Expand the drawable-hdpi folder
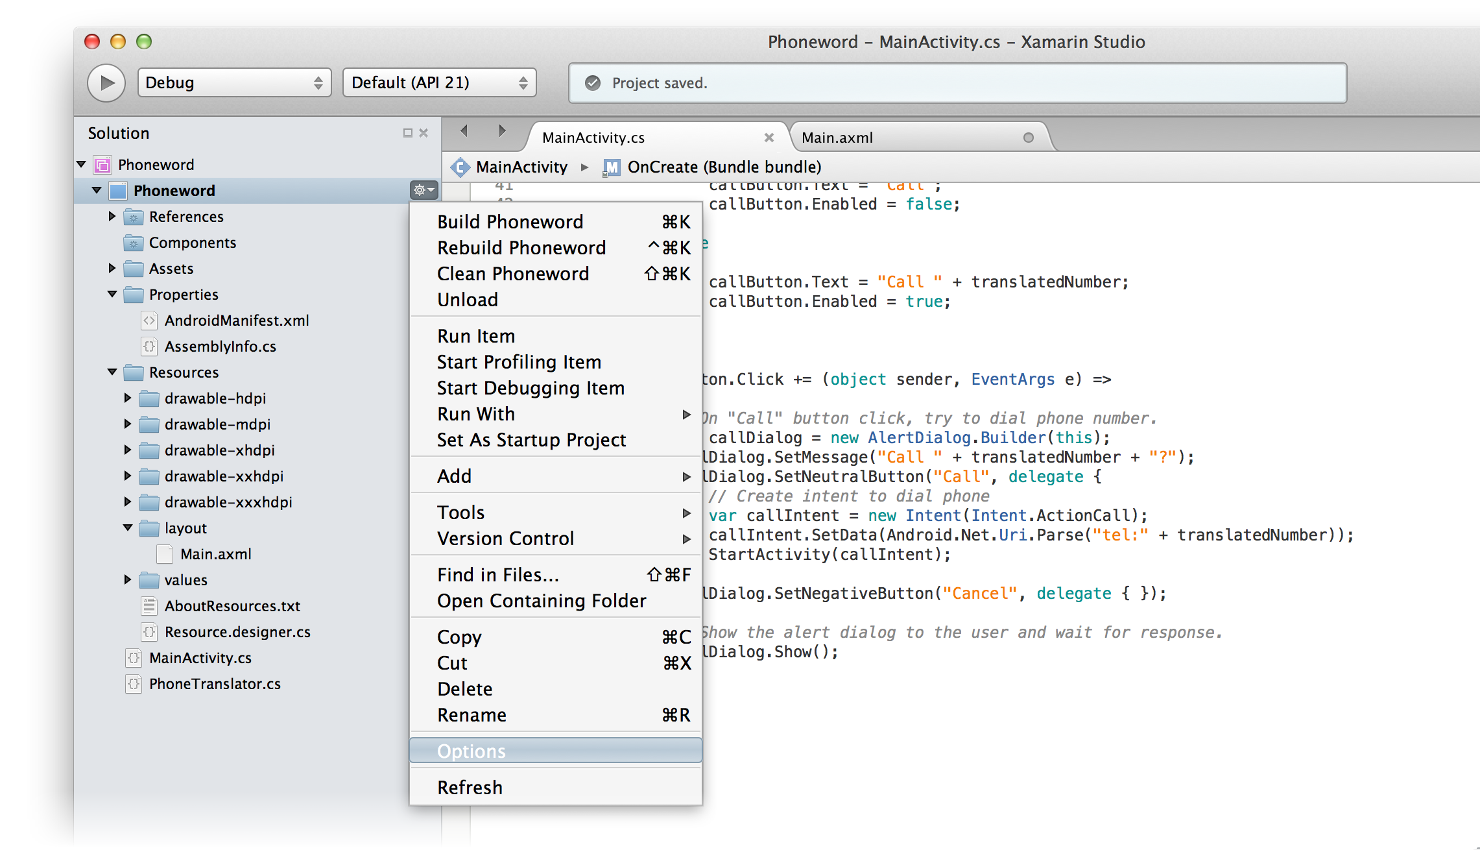 128,398
